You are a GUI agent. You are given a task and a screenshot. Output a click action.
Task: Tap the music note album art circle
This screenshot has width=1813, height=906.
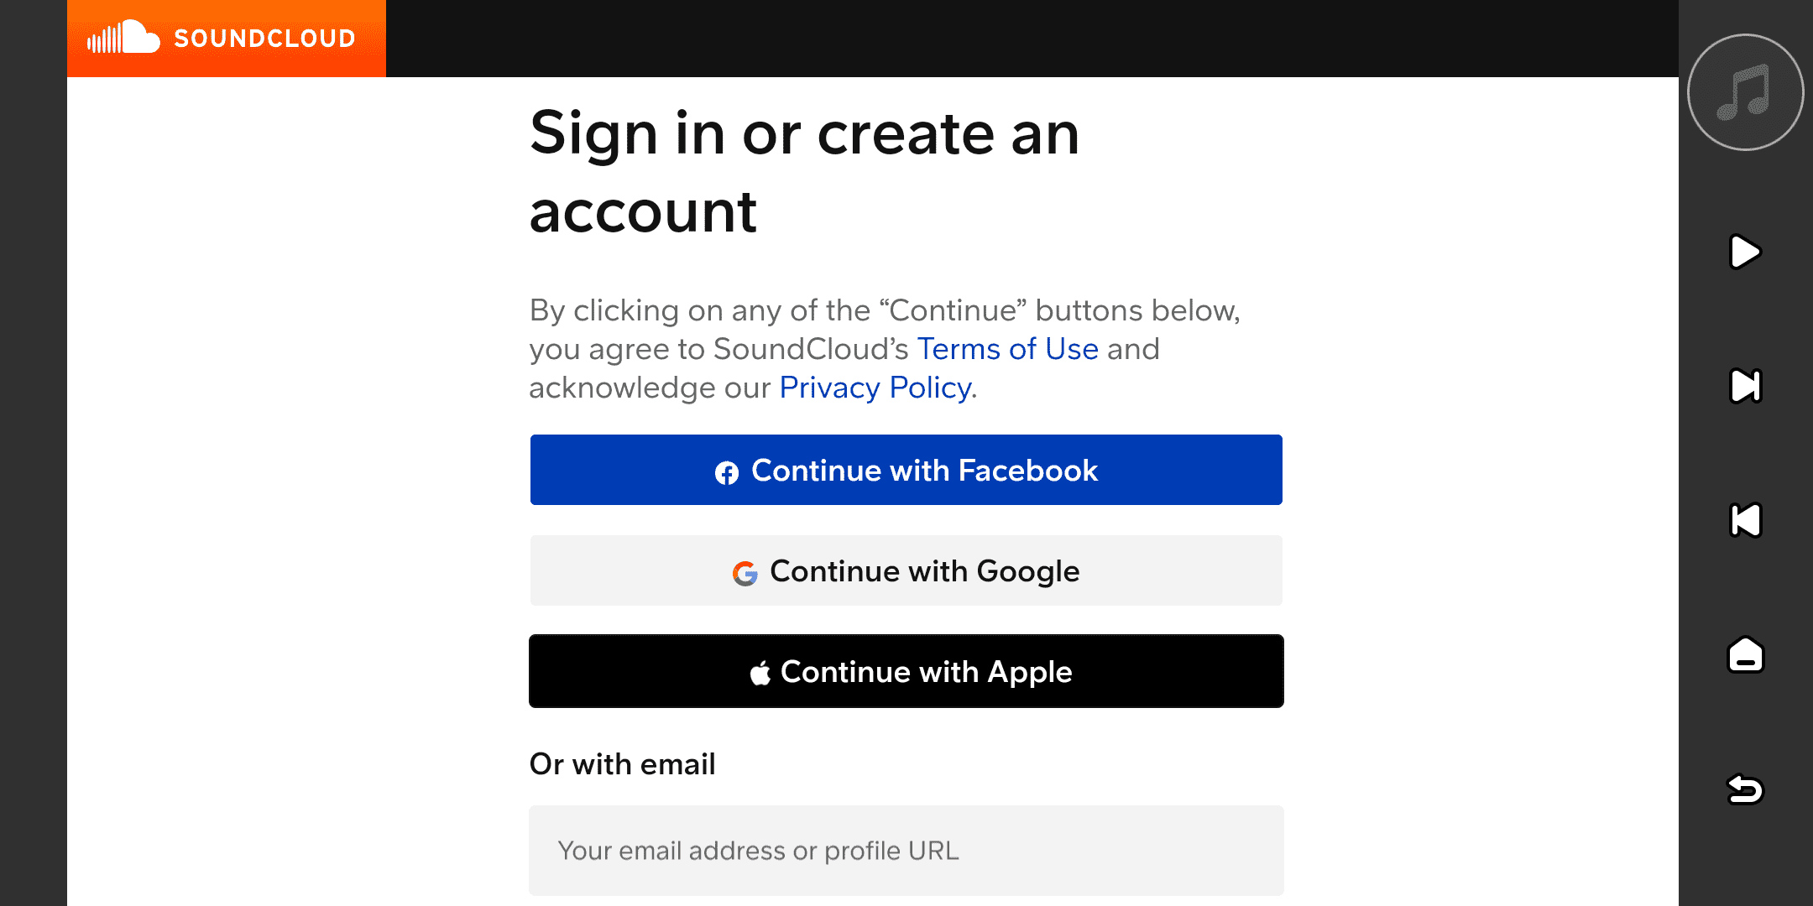coord(1745,92)
